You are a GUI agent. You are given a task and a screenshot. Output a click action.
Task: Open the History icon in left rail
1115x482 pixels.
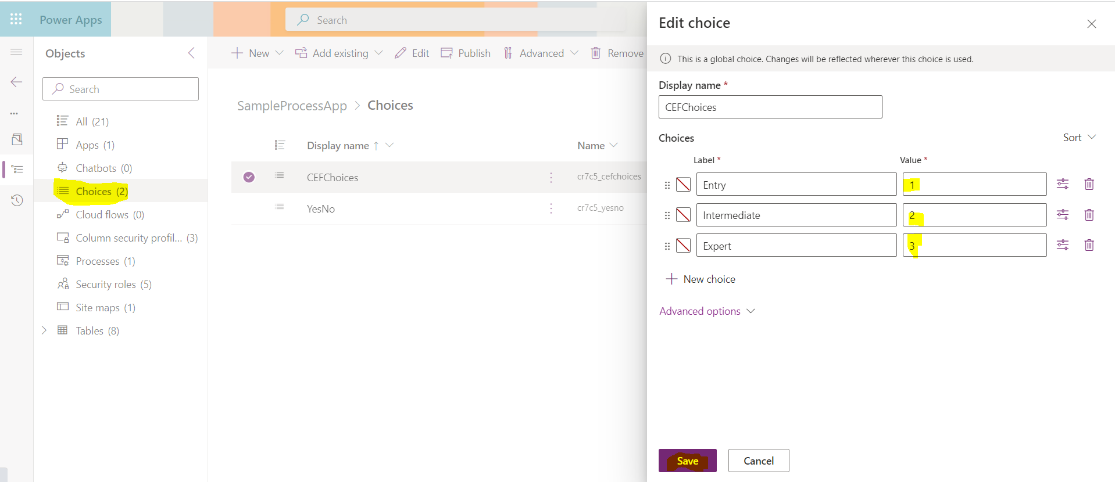17,200
